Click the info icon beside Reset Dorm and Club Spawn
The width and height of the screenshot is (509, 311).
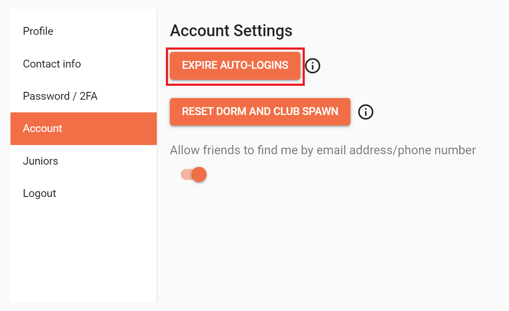(x=365, y=112)
